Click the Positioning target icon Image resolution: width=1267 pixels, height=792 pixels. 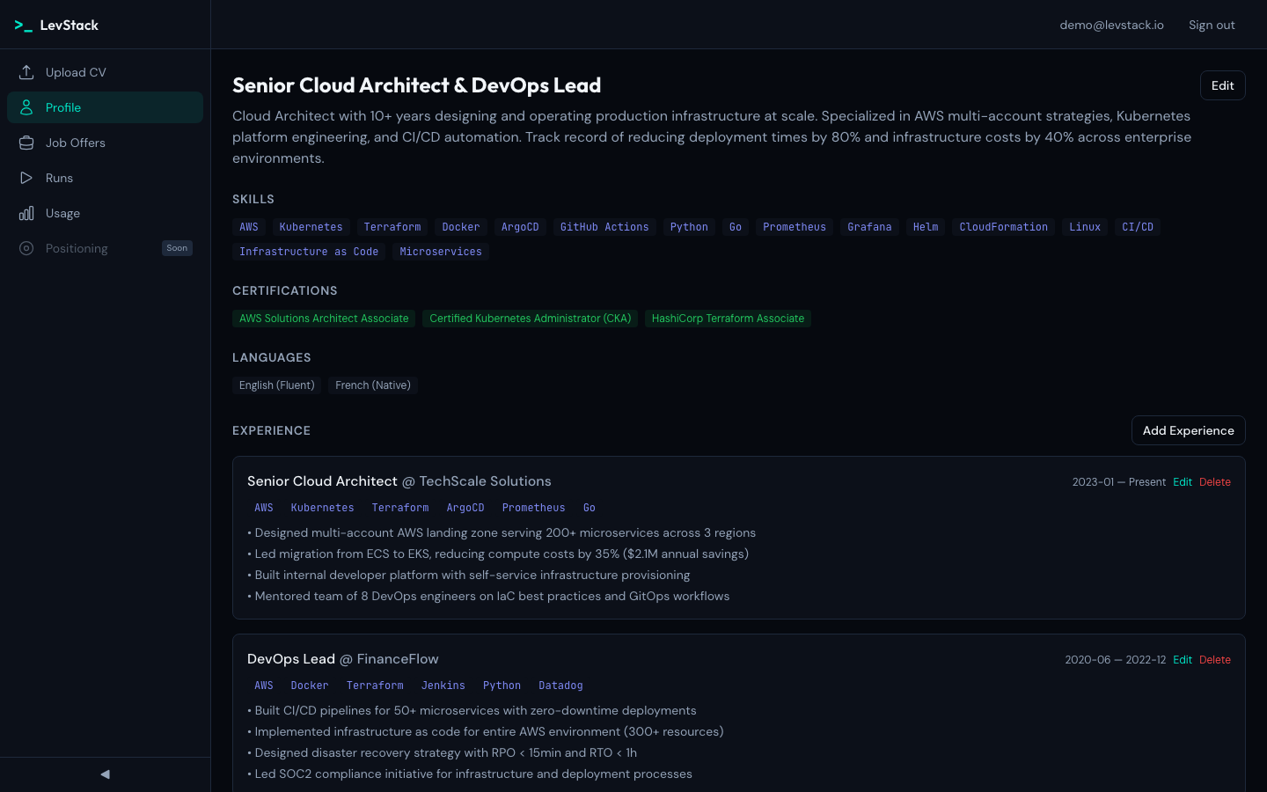click(27, 247)
